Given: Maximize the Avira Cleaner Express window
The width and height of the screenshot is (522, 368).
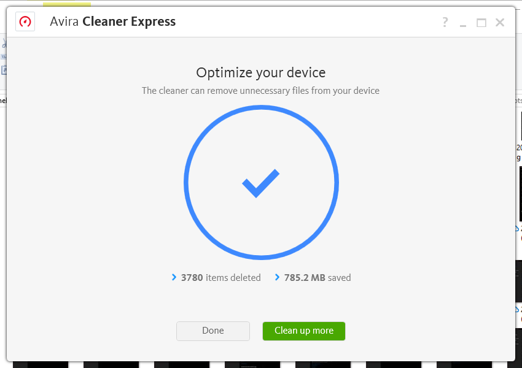Looking at the screenshot, I should (x=481, y=23).
